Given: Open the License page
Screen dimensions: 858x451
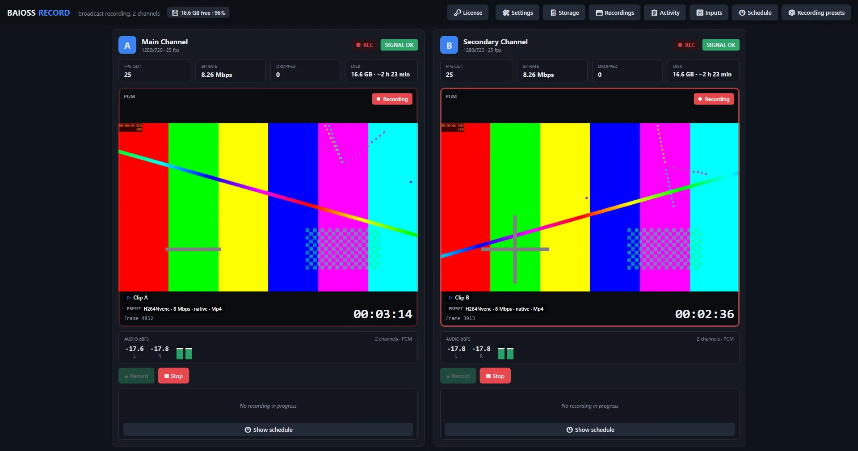Looking at the screenshot, I should click(x=468, y=13).
